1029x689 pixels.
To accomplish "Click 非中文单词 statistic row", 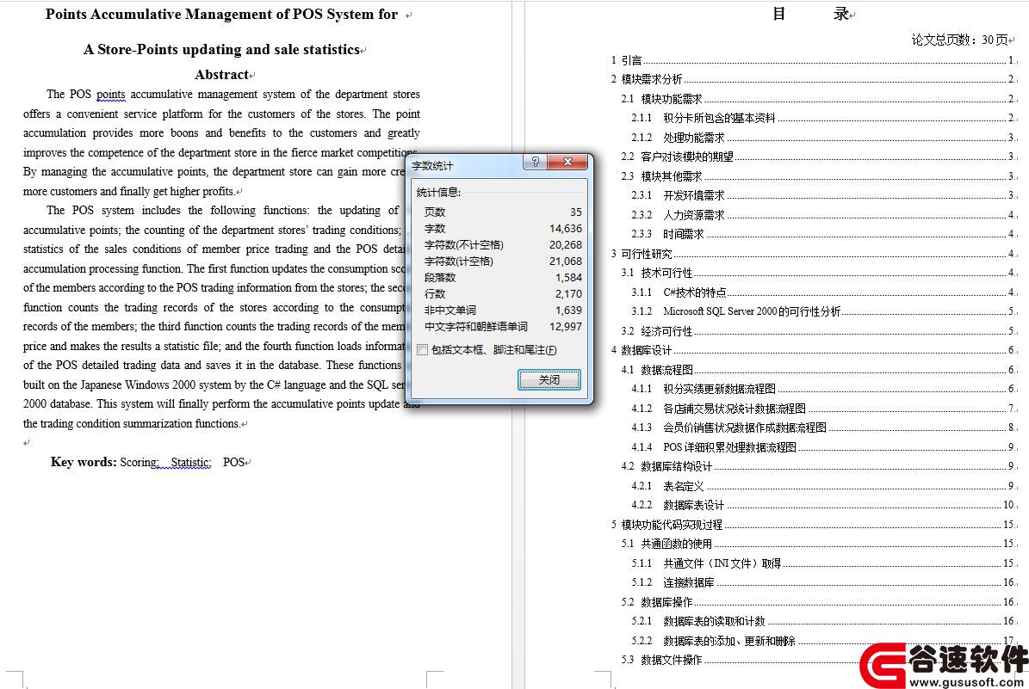I will pyautogui.click(x=503, y=310).
